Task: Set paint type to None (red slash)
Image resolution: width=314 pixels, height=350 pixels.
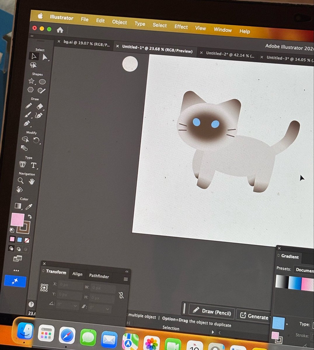Action: point(27,241)
